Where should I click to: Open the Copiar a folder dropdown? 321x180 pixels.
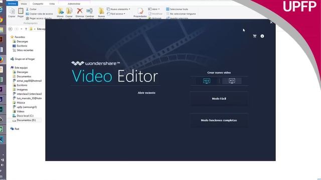click(x=69, y=13)
